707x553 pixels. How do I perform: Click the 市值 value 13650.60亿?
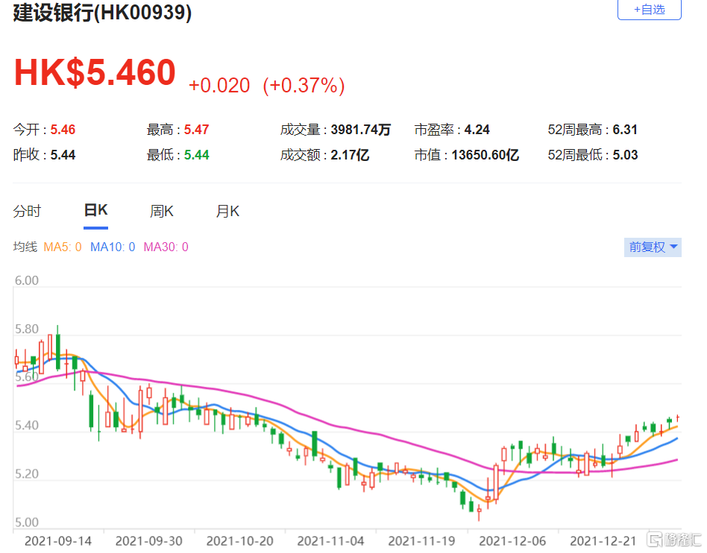point(486,155)
